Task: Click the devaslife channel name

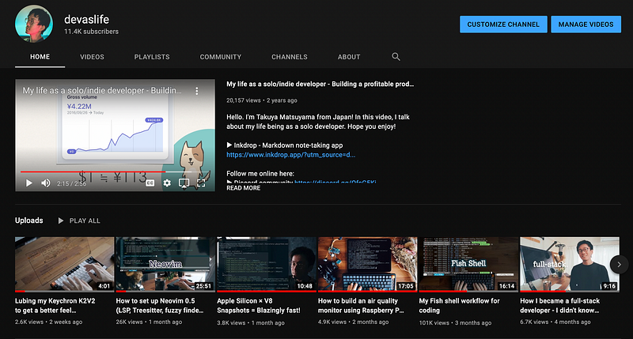Action: point(87,19)
